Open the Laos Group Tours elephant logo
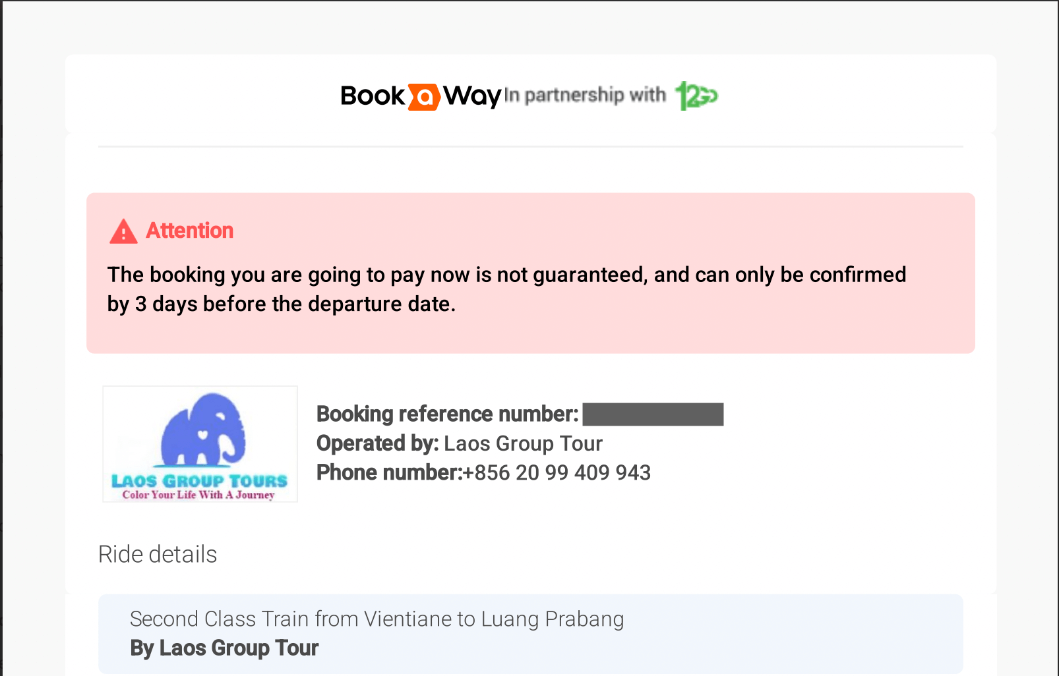The width and height of the screenshot is (1059, 676). click(x=200, y=444)
